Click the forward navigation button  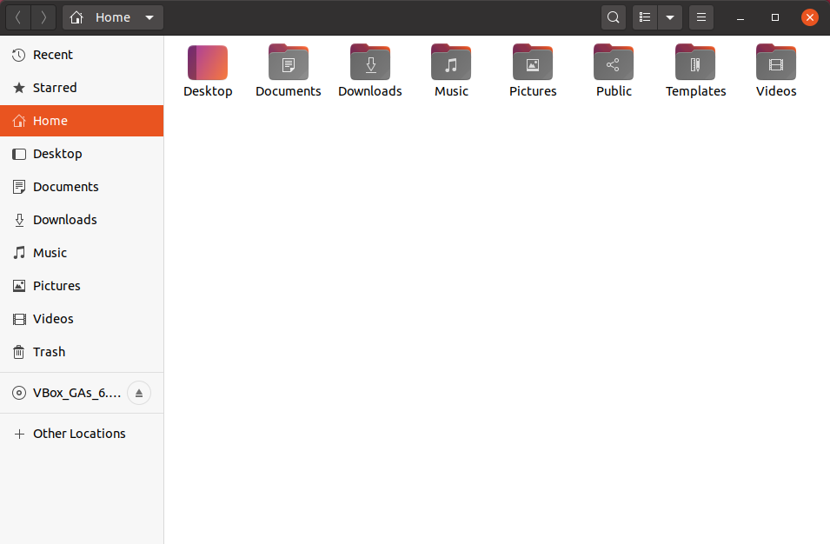click(x=42, y=17)
